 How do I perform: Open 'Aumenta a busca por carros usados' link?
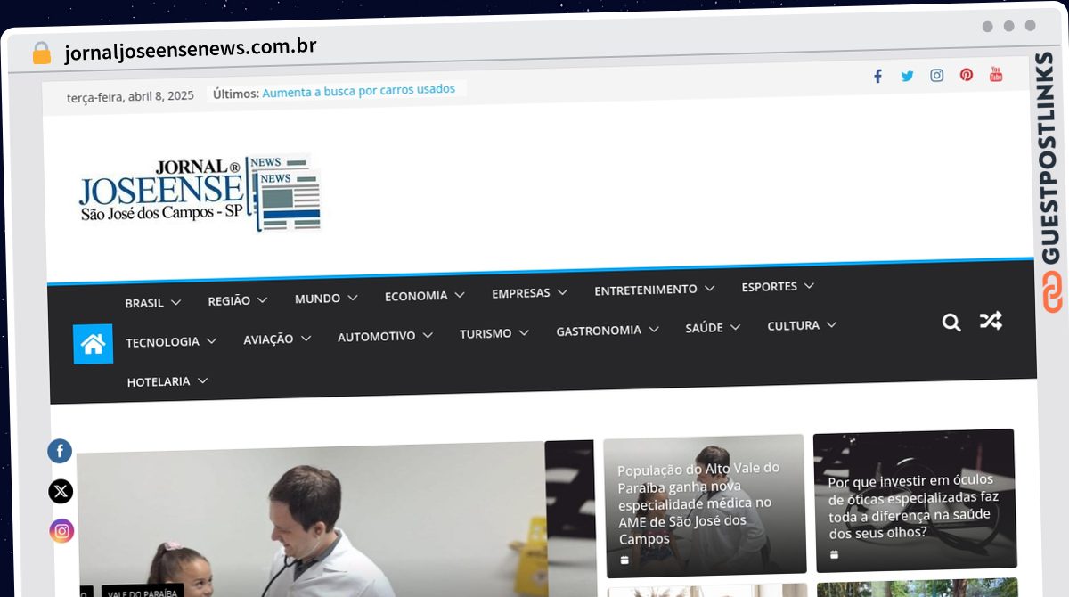coord(359,91)
